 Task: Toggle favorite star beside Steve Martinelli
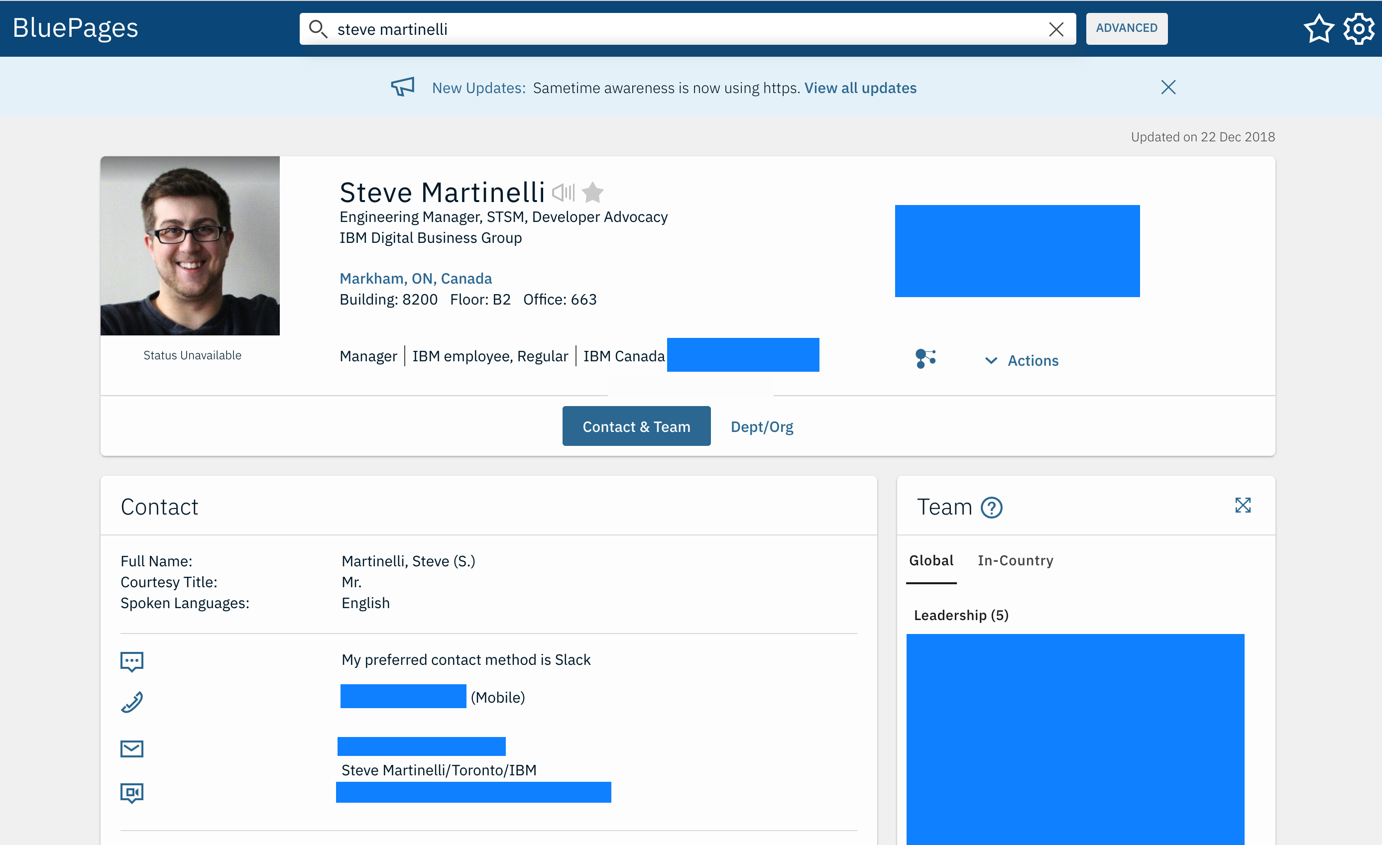click(x=592, y=192)
